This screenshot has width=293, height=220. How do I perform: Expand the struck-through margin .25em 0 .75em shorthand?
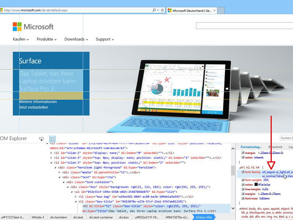coord(259,194)
